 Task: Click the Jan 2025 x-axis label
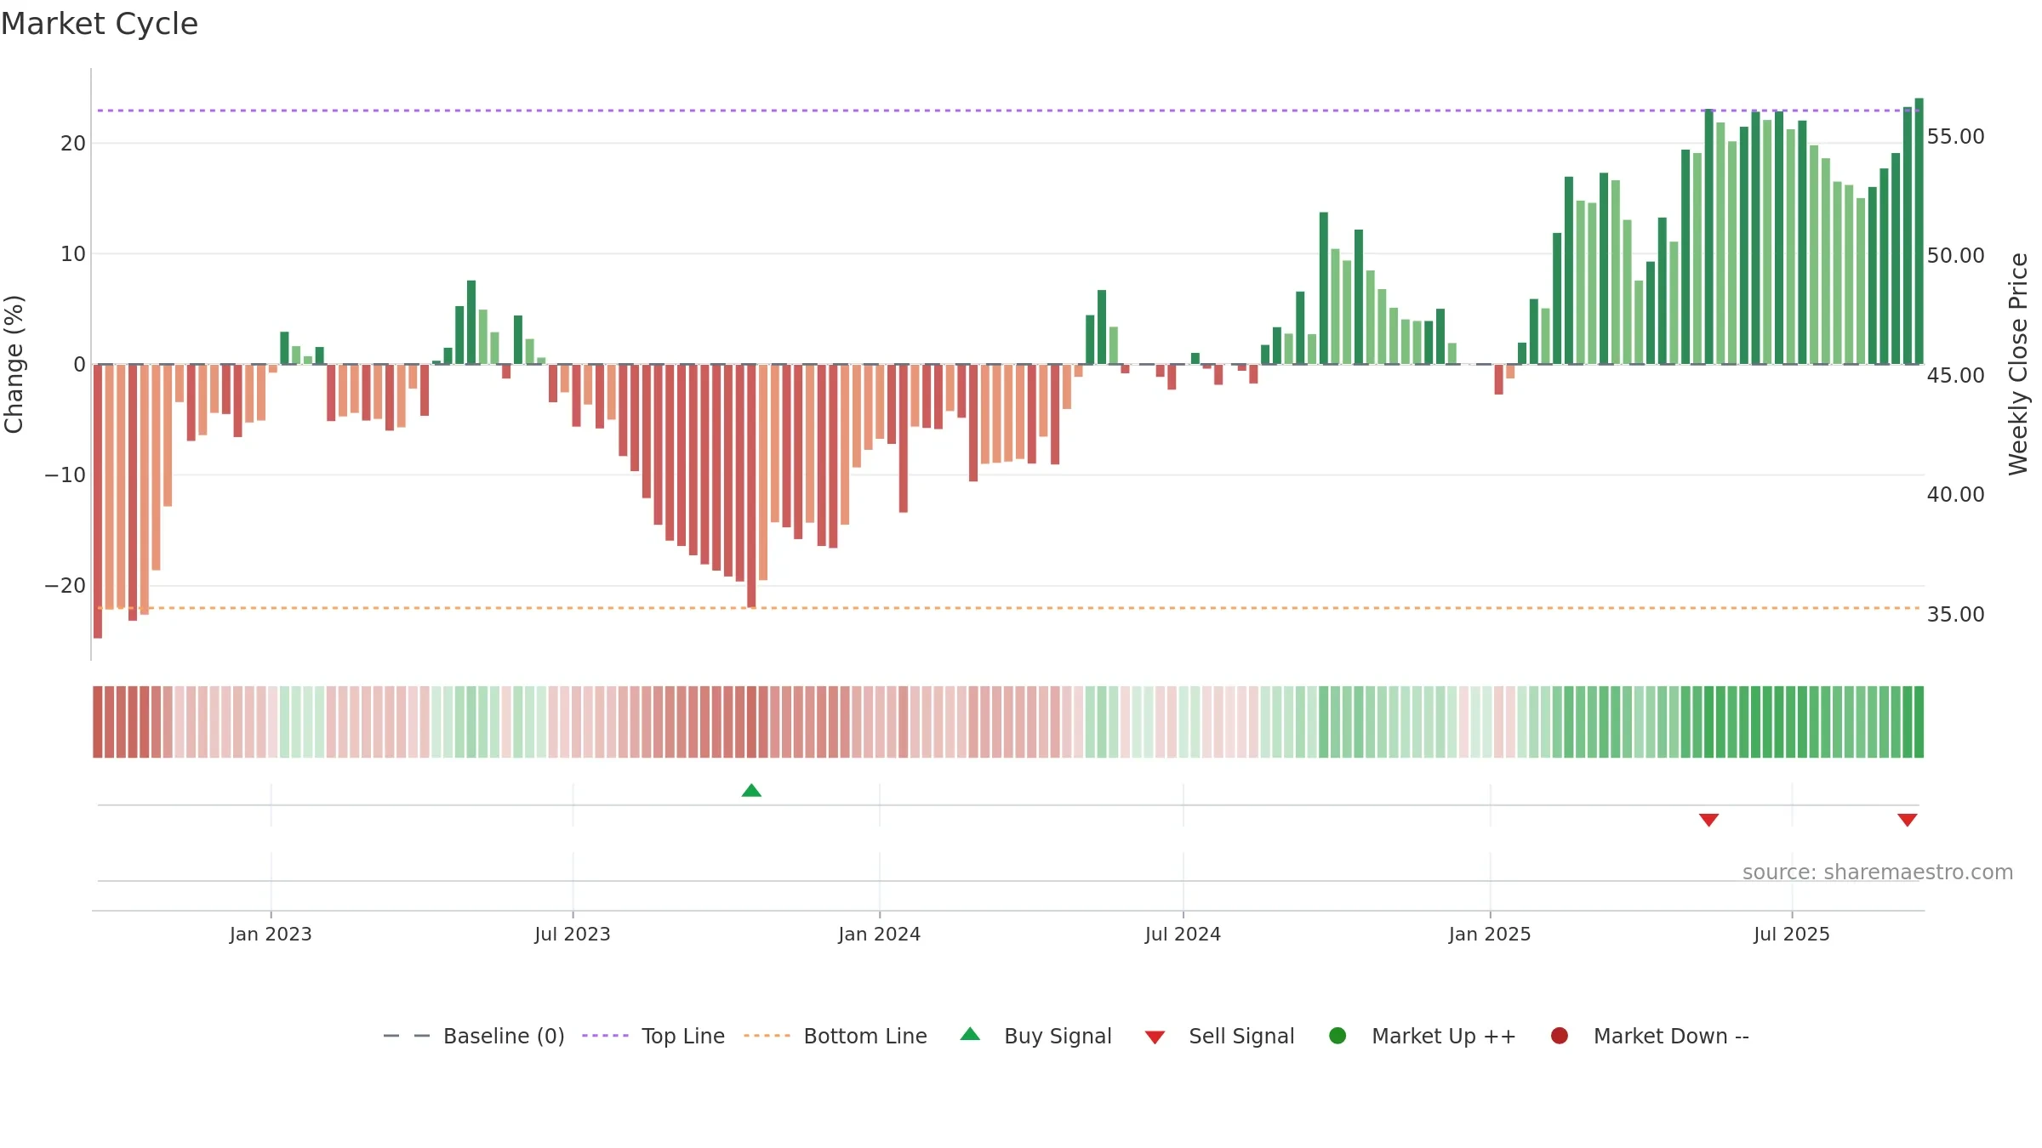[1490, 935]
